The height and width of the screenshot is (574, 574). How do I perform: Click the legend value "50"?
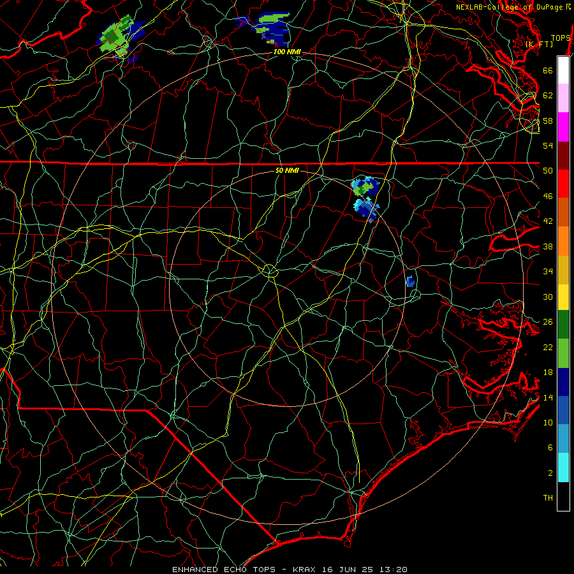click(548, 171)
